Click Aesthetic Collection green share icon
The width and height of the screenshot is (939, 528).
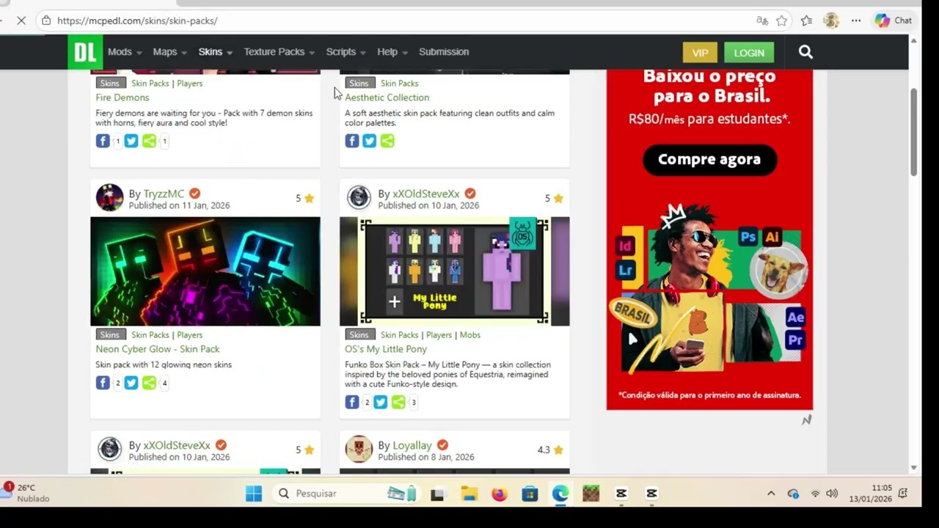pyautogui.click(x=387, y=141)
